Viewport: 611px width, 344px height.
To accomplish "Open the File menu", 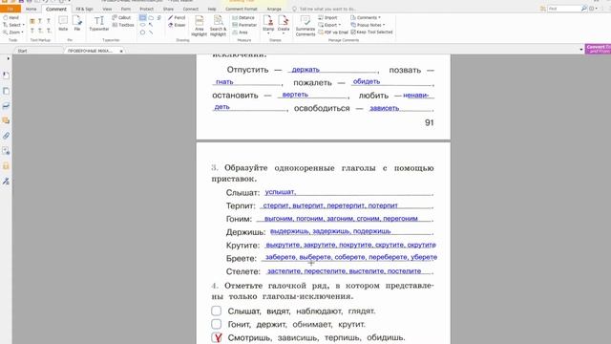I will pyautogui.click(x=11, y=9).
